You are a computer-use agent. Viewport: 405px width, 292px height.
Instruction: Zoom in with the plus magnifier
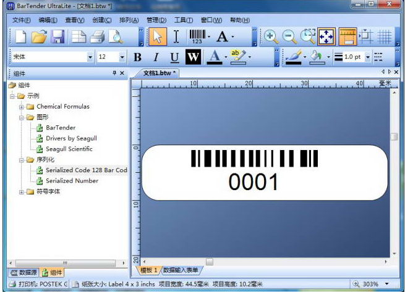271,36
